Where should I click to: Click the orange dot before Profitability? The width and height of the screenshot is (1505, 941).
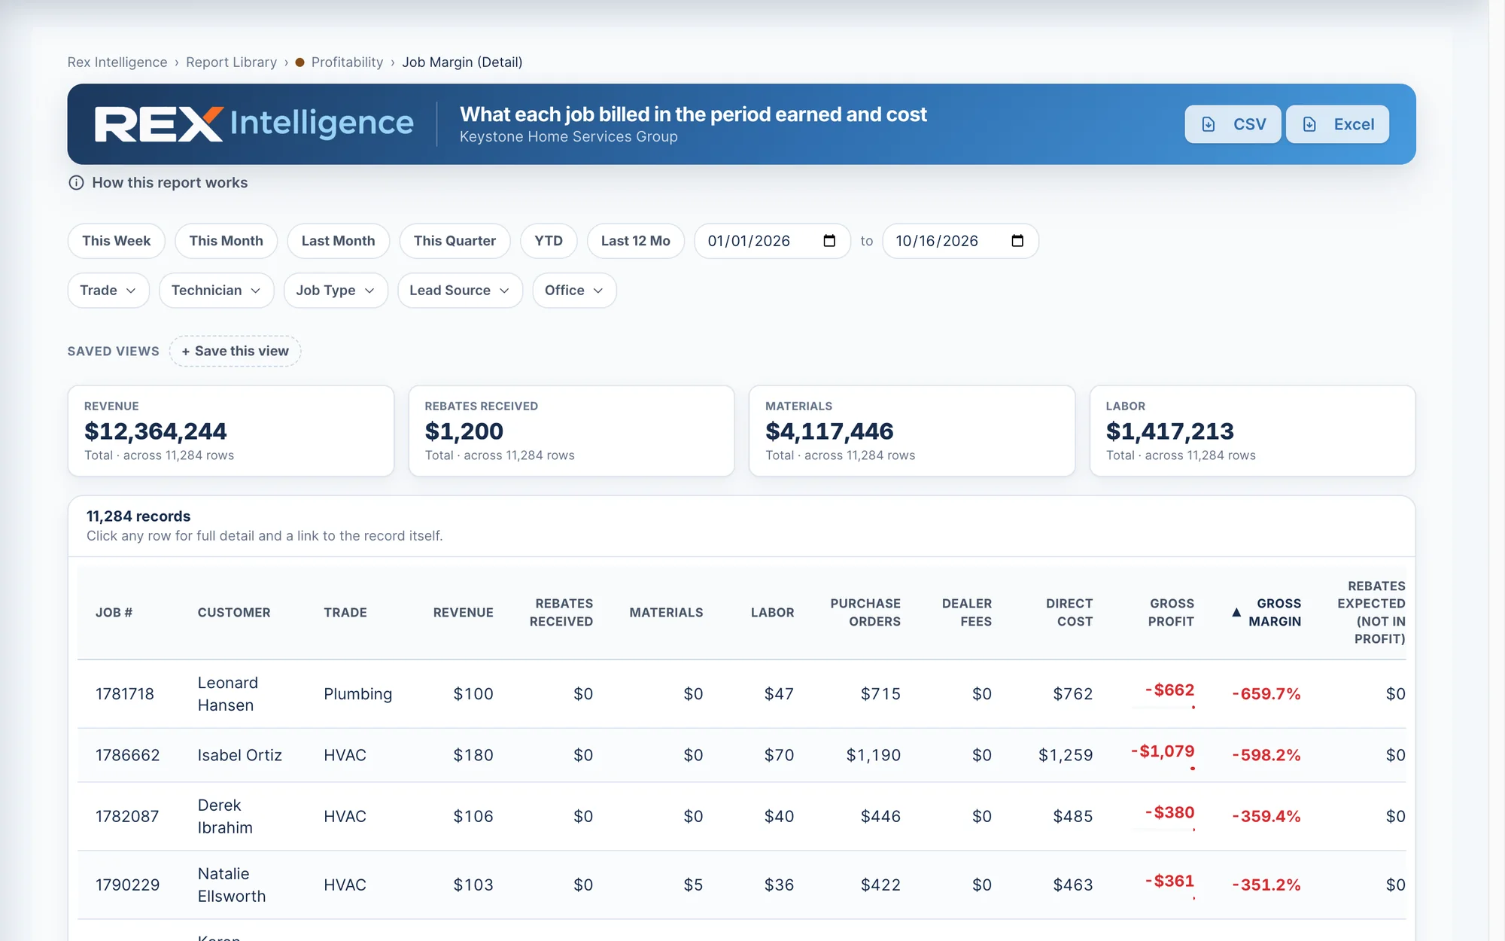pyautogui.click(x=299, y=62)
